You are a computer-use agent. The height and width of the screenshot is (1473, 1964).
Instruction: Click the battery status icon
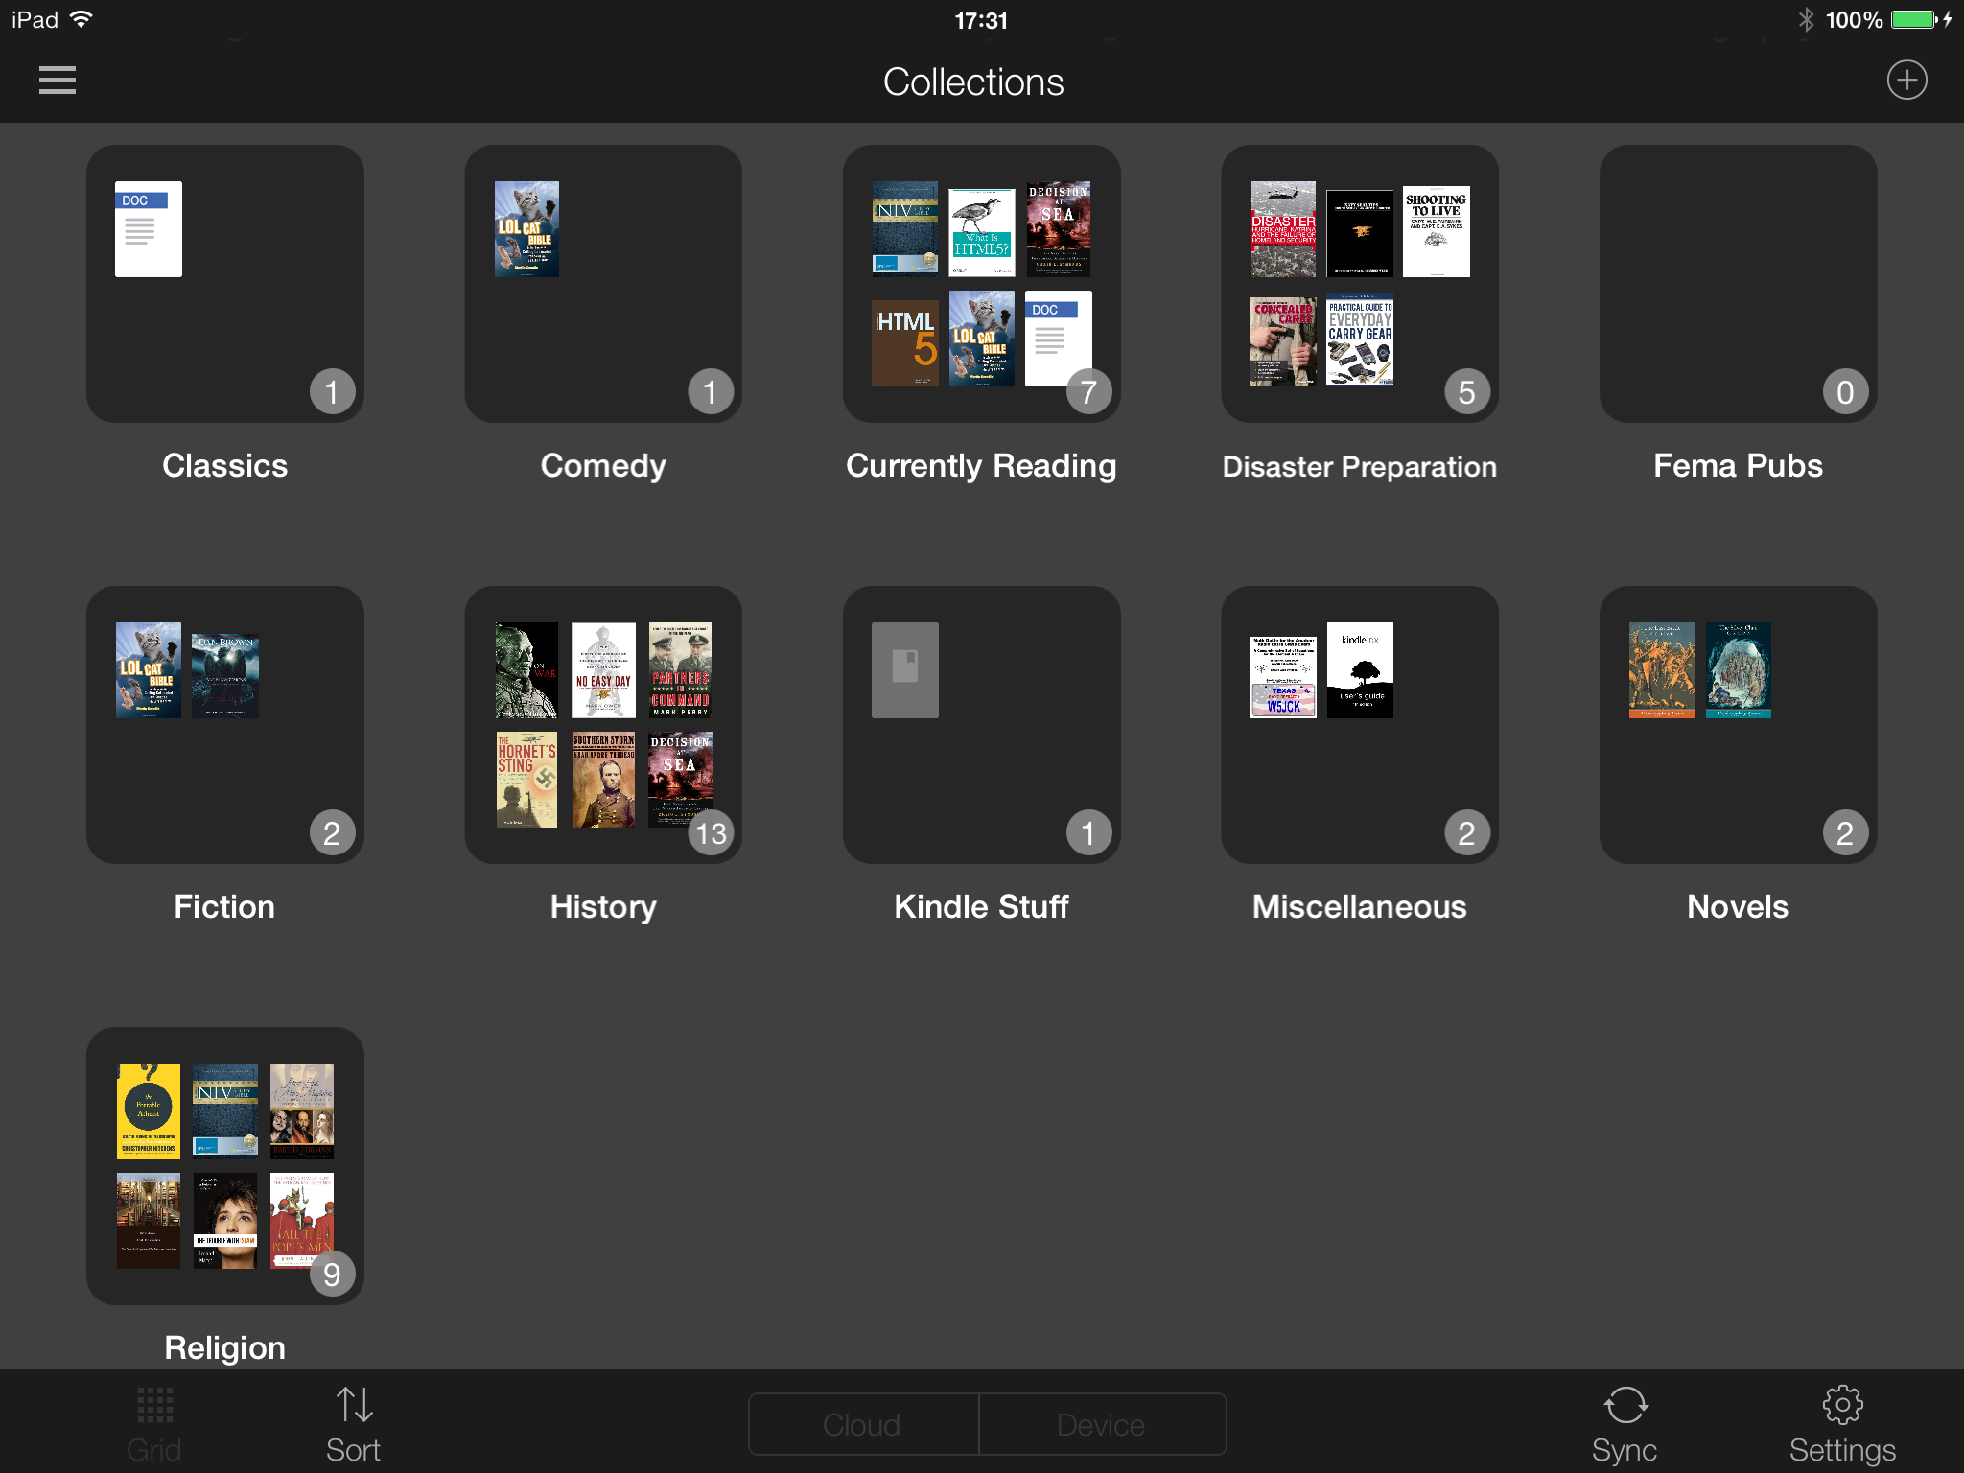pyautogui.click(x=1915, y=20)
